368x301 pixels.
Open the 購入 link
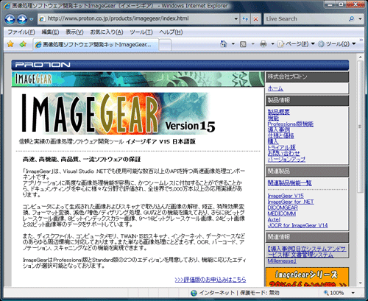pyautogui.click(x=273, y=141)
